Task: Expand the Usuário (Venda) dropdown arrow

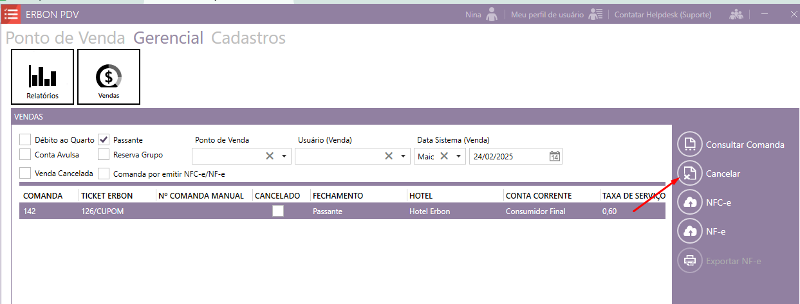Action: tap(403, 156)
